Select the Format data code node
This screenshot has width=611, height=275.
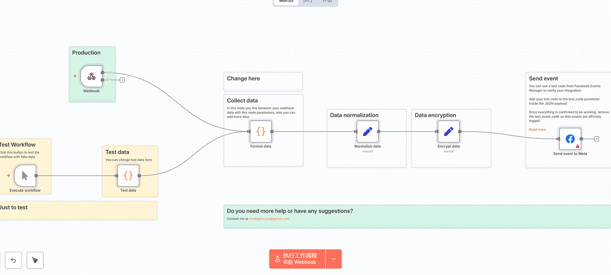click(x=261, y=131)
